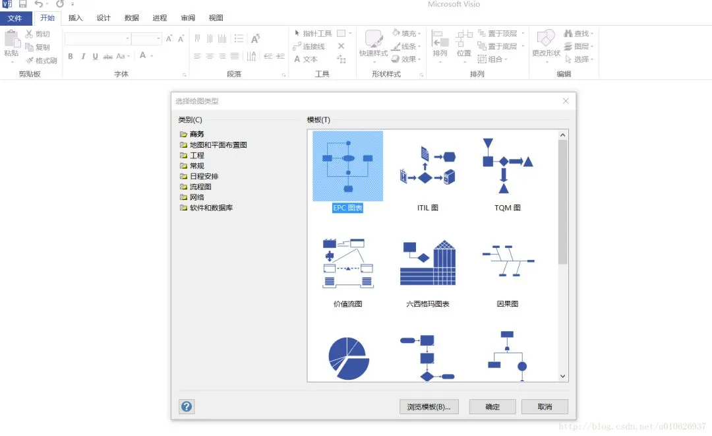This screenshot has width=712, height=436.
Task: Open the font size combo box
Action: point(146,39)
